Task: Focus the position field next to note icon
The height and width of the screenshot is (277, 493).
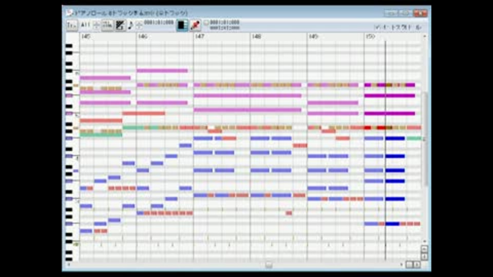Action: [x=159, y=23]
